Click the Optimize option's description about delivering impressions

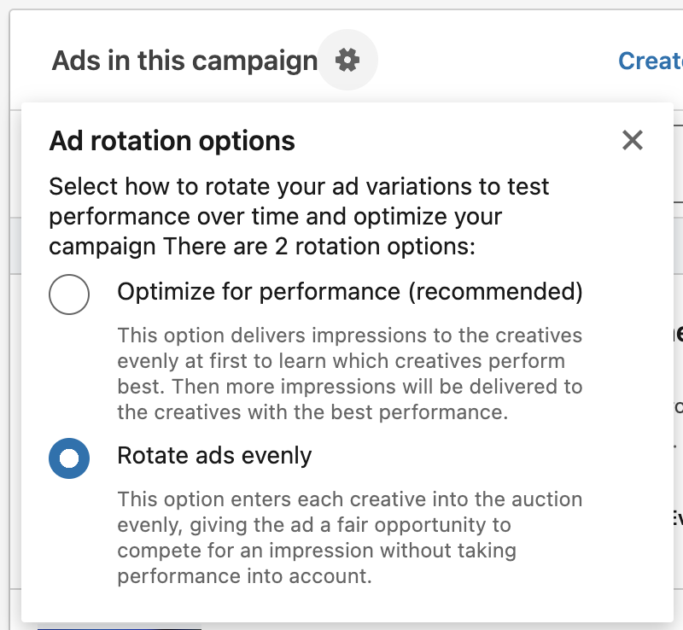click(350, 374)
